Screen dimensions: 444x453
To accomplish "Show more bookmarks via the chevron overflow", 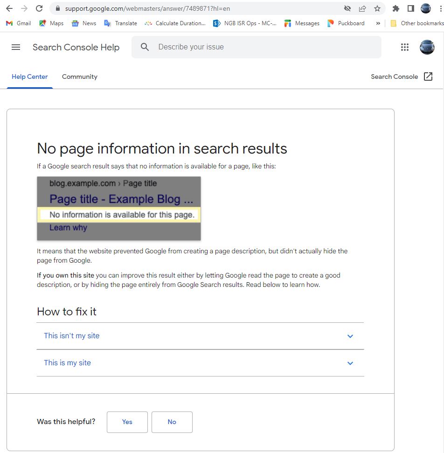I will (x=378, y=23).
